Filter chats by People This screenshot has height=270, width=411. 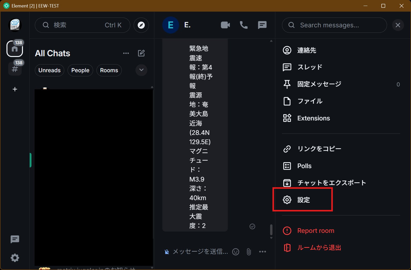click(80, 70)
